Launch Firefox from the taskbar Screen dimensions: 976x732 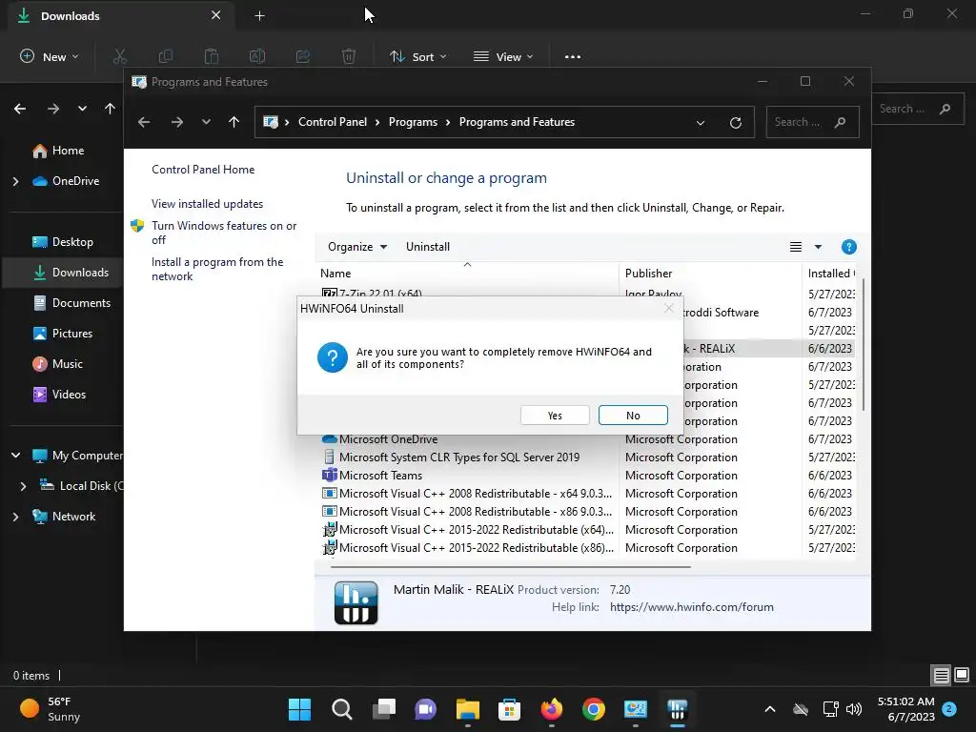(x=552, y=709)
